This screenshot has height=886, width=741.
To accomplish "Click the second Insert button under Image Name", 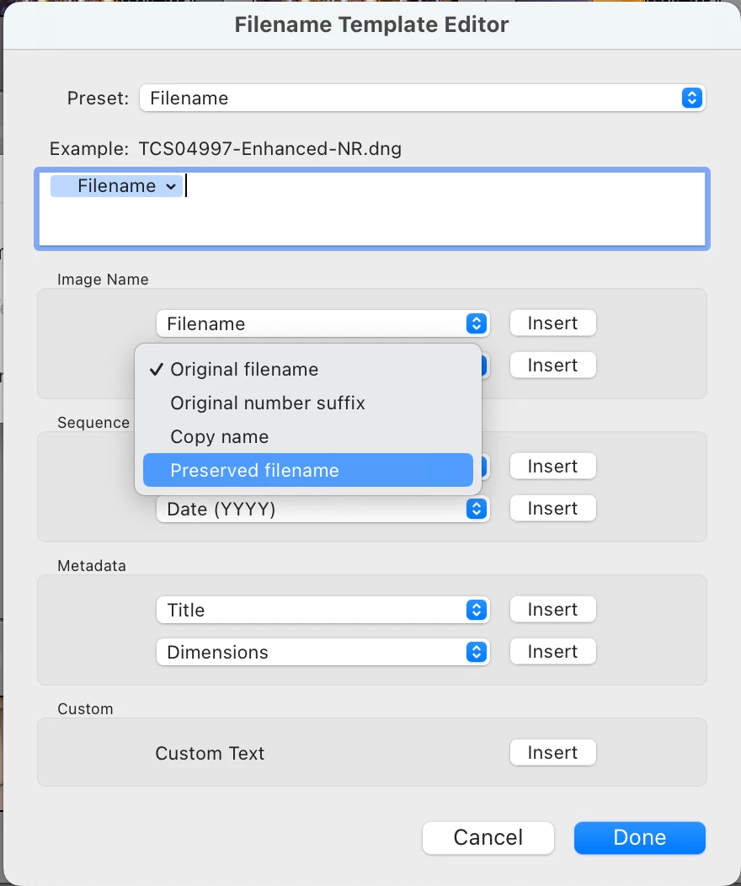I will [x=552, y=366].
